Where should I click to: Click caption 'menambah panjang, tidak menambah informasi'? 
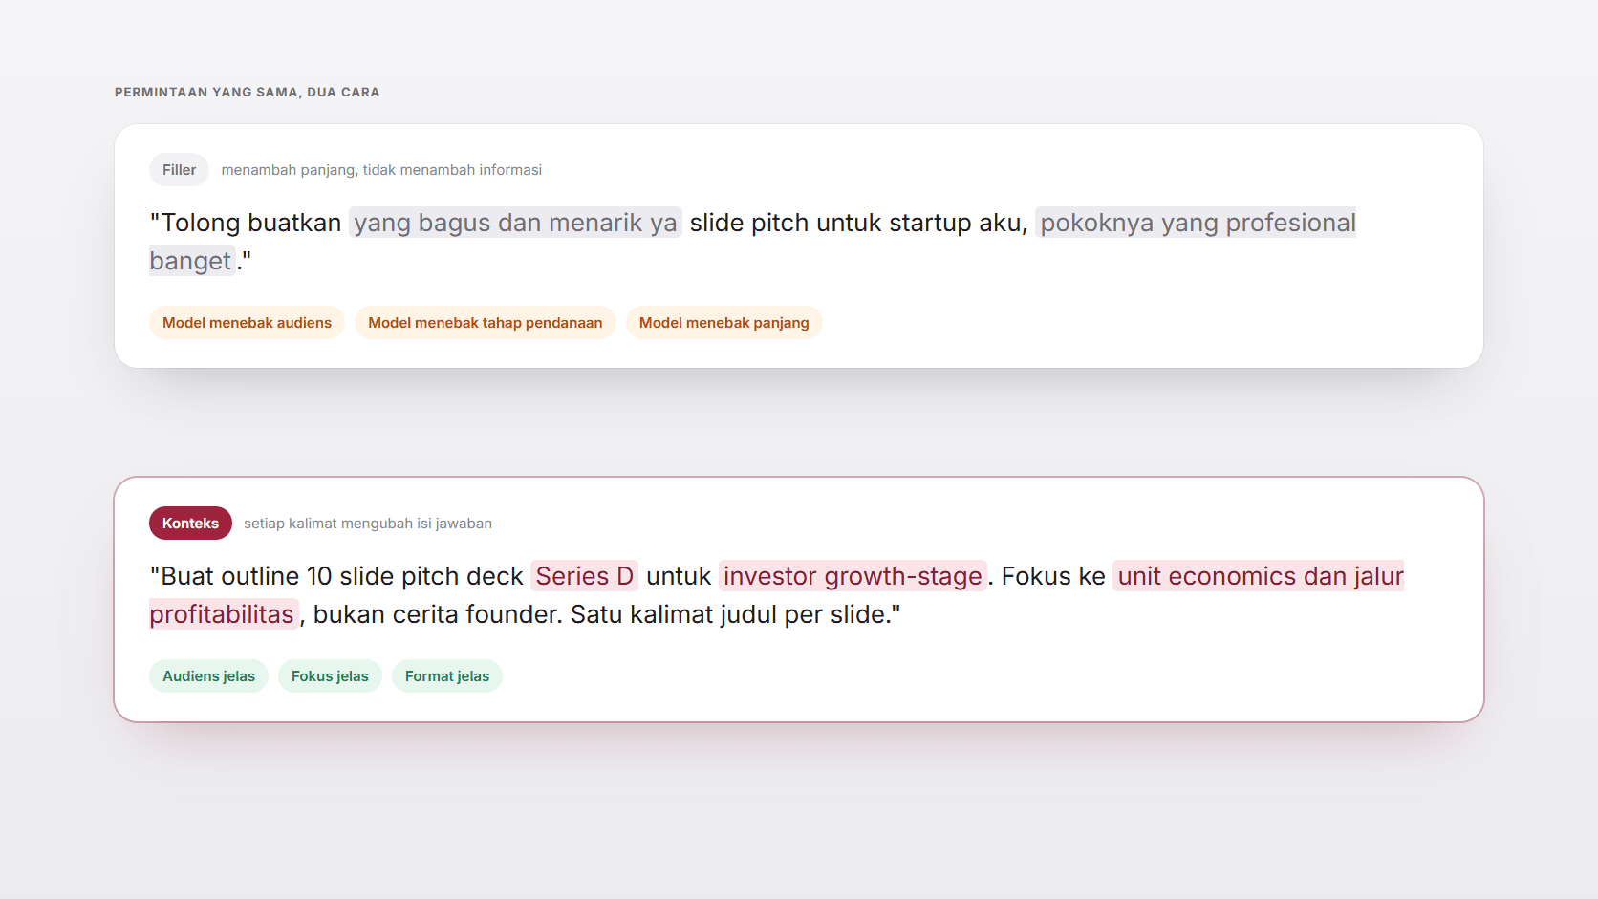tap(381, 170)
